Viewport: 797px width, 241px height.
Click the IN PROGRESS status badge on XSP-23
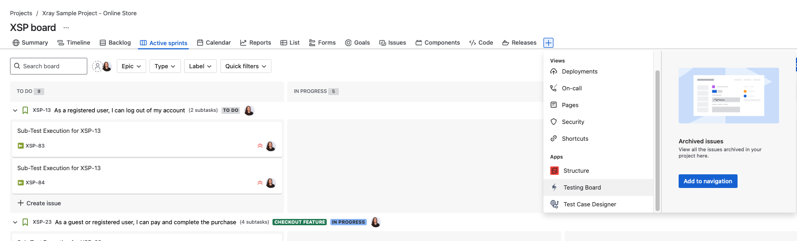tap(348, 222)
